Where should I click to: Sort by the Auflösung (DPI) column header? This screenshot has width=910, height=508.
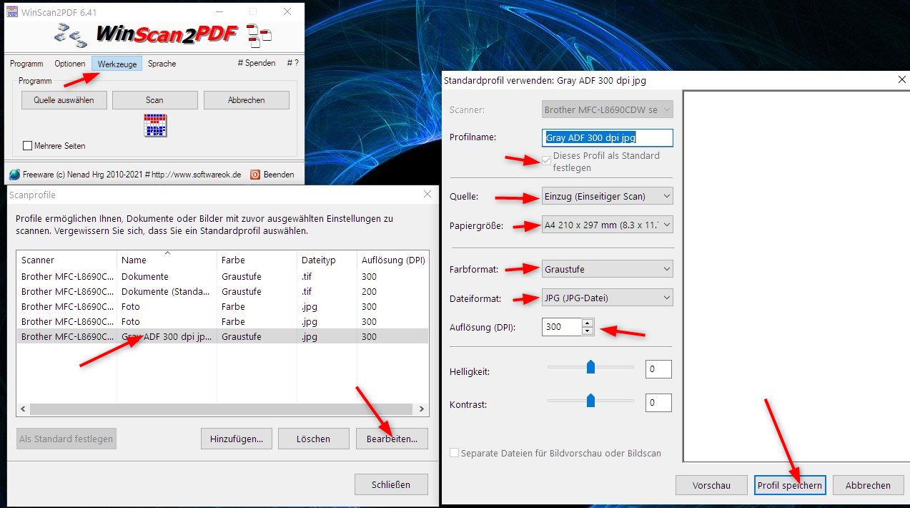[x=392, y=260]
